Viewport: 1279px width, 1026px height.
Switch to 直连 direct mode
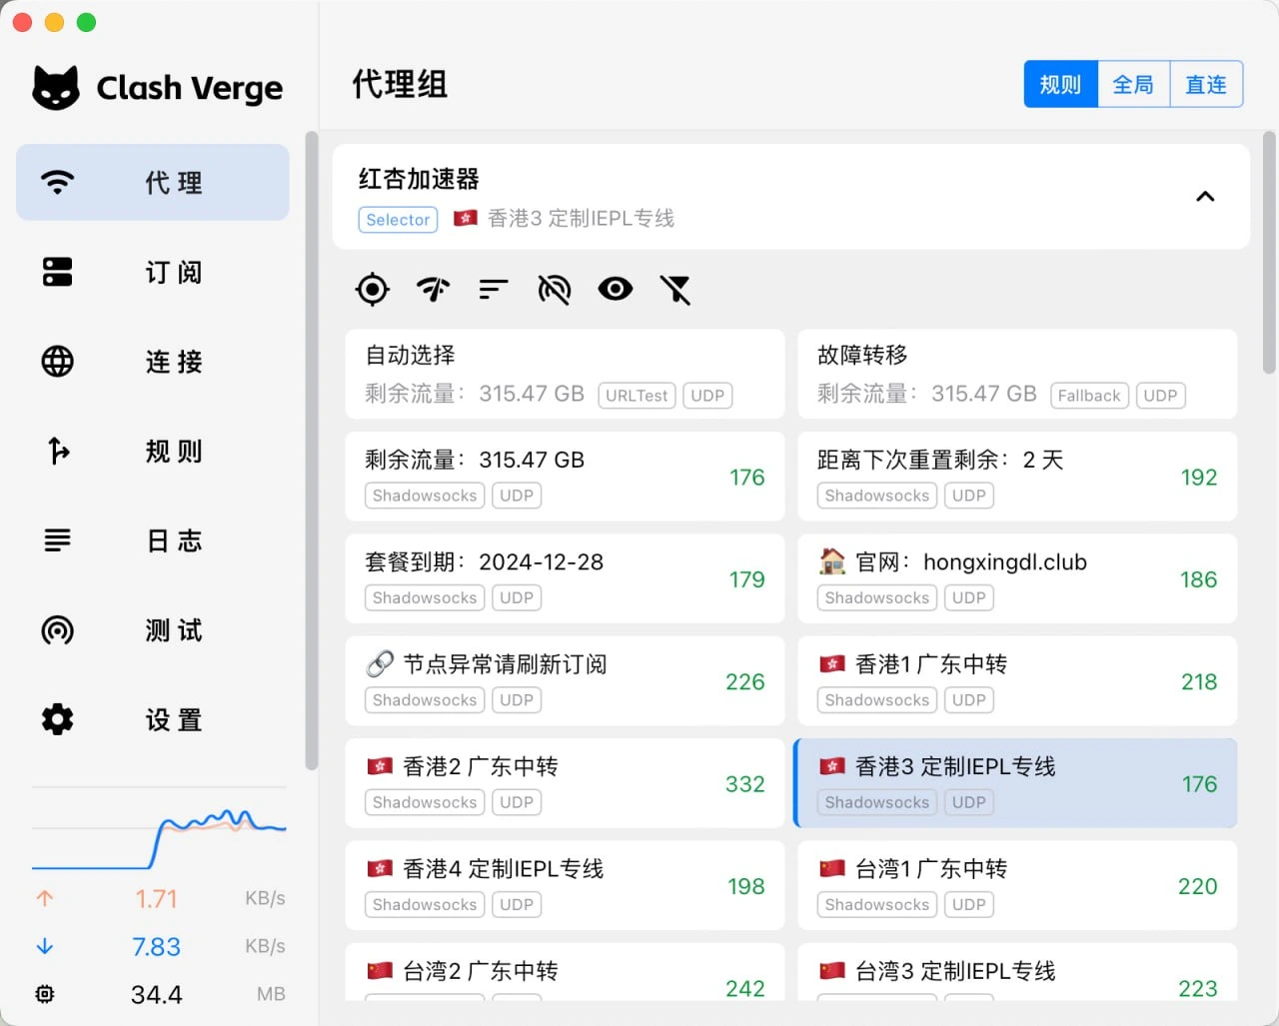pyautogui.click(x=1206, y=85)
